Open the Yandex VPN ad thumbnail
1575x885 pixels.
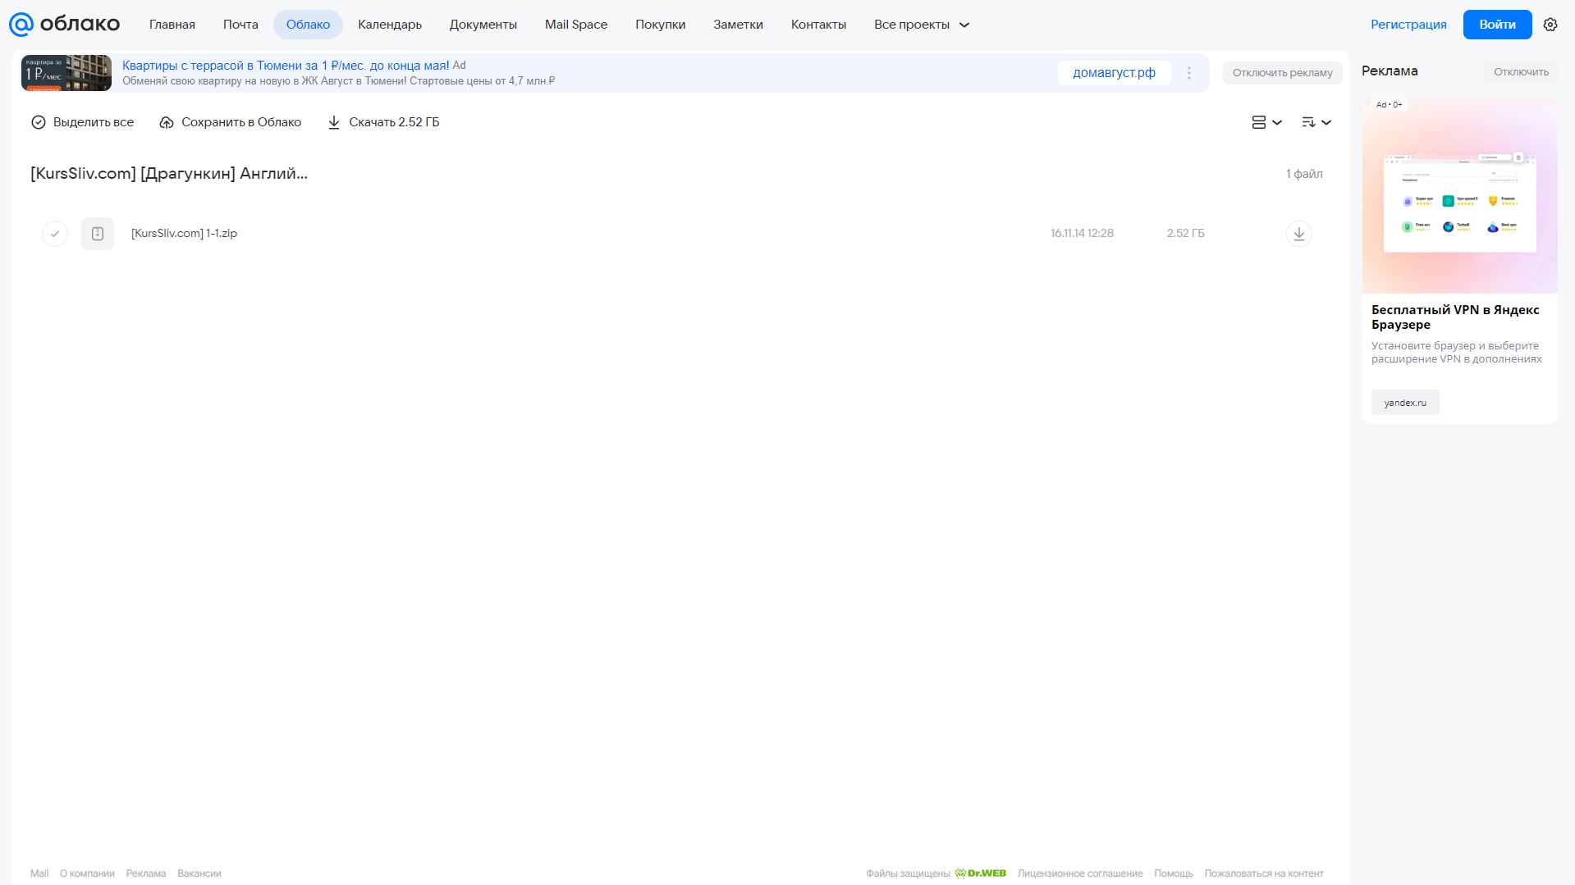[1459, 196]
